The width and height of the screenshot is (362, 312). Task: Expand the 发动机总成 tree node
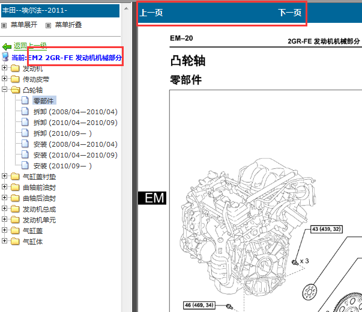(x=4, y=209)
